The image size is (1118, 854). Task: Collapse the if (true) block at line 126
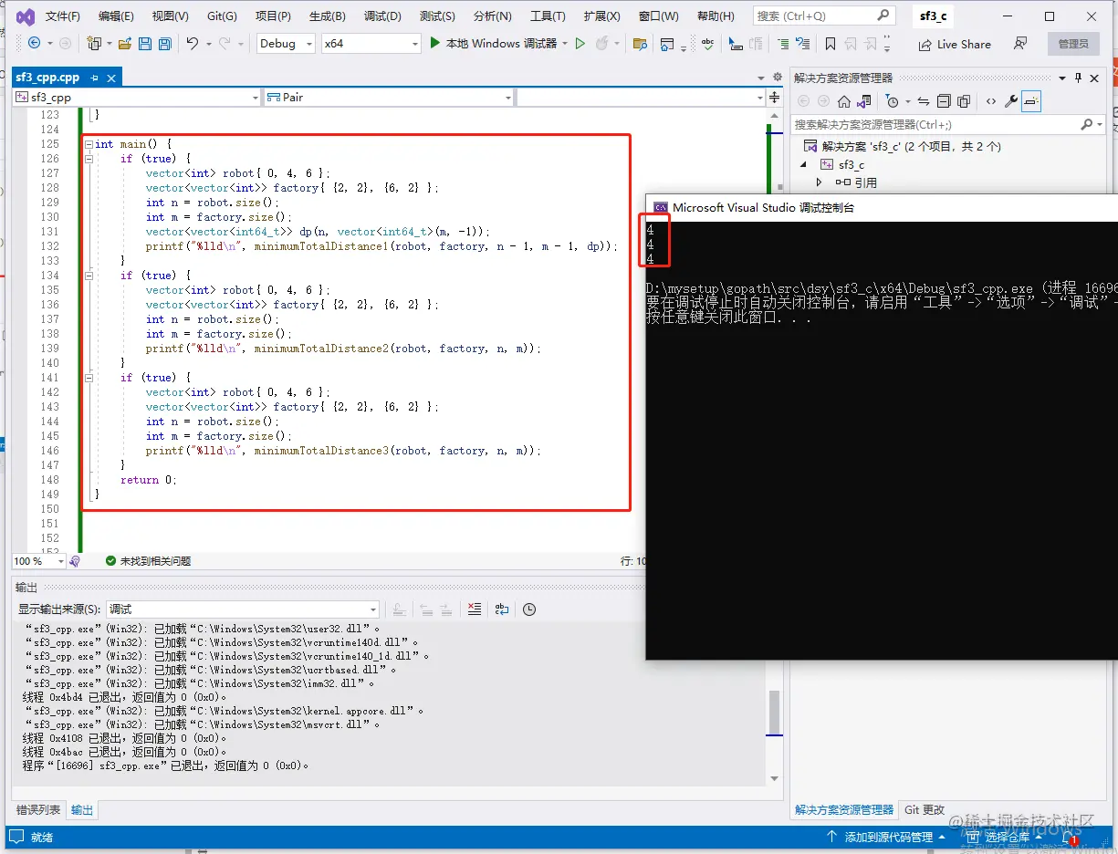tap(88, 159)
